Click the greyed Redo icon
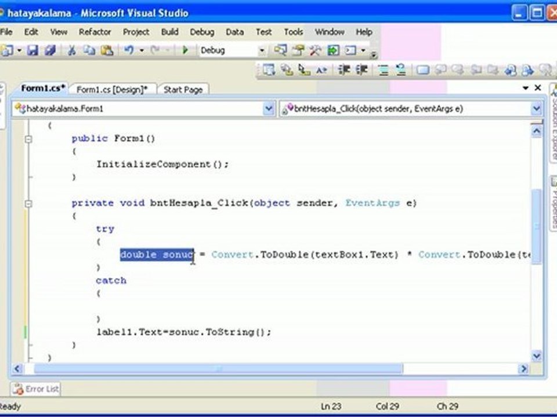Image resolution: width=557 pixels, height=417 pixels. (x=155, y=50)
